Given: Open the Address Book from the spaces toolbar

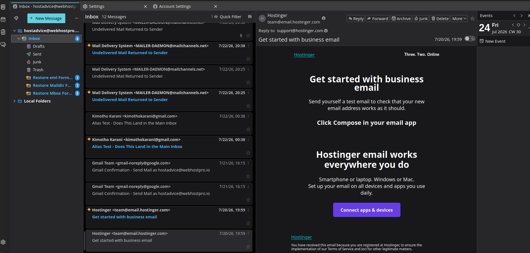Looking at the screenshot, I should pos(3,7).
